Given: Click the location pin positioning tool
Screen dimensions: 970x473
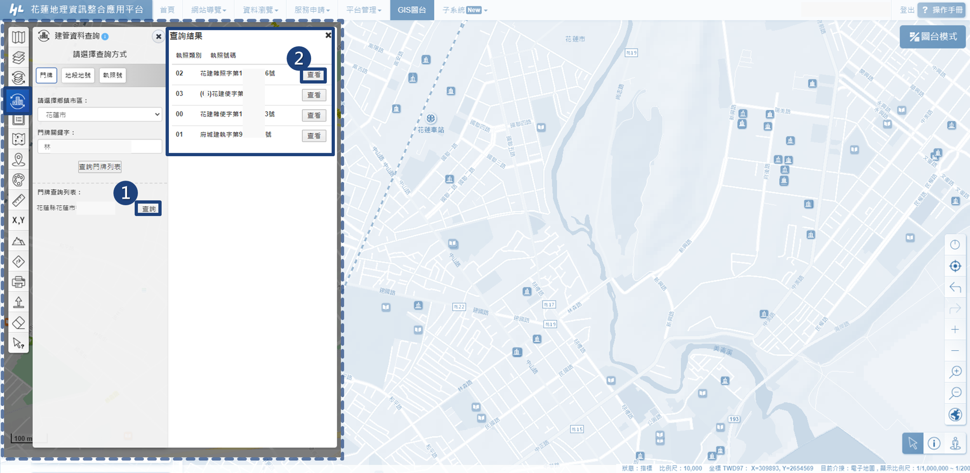Looking at the screenshot, I should [18, 159].
